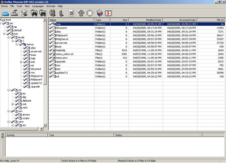Sort list by Size column header

pyautogui.click(x=119, y=20)
